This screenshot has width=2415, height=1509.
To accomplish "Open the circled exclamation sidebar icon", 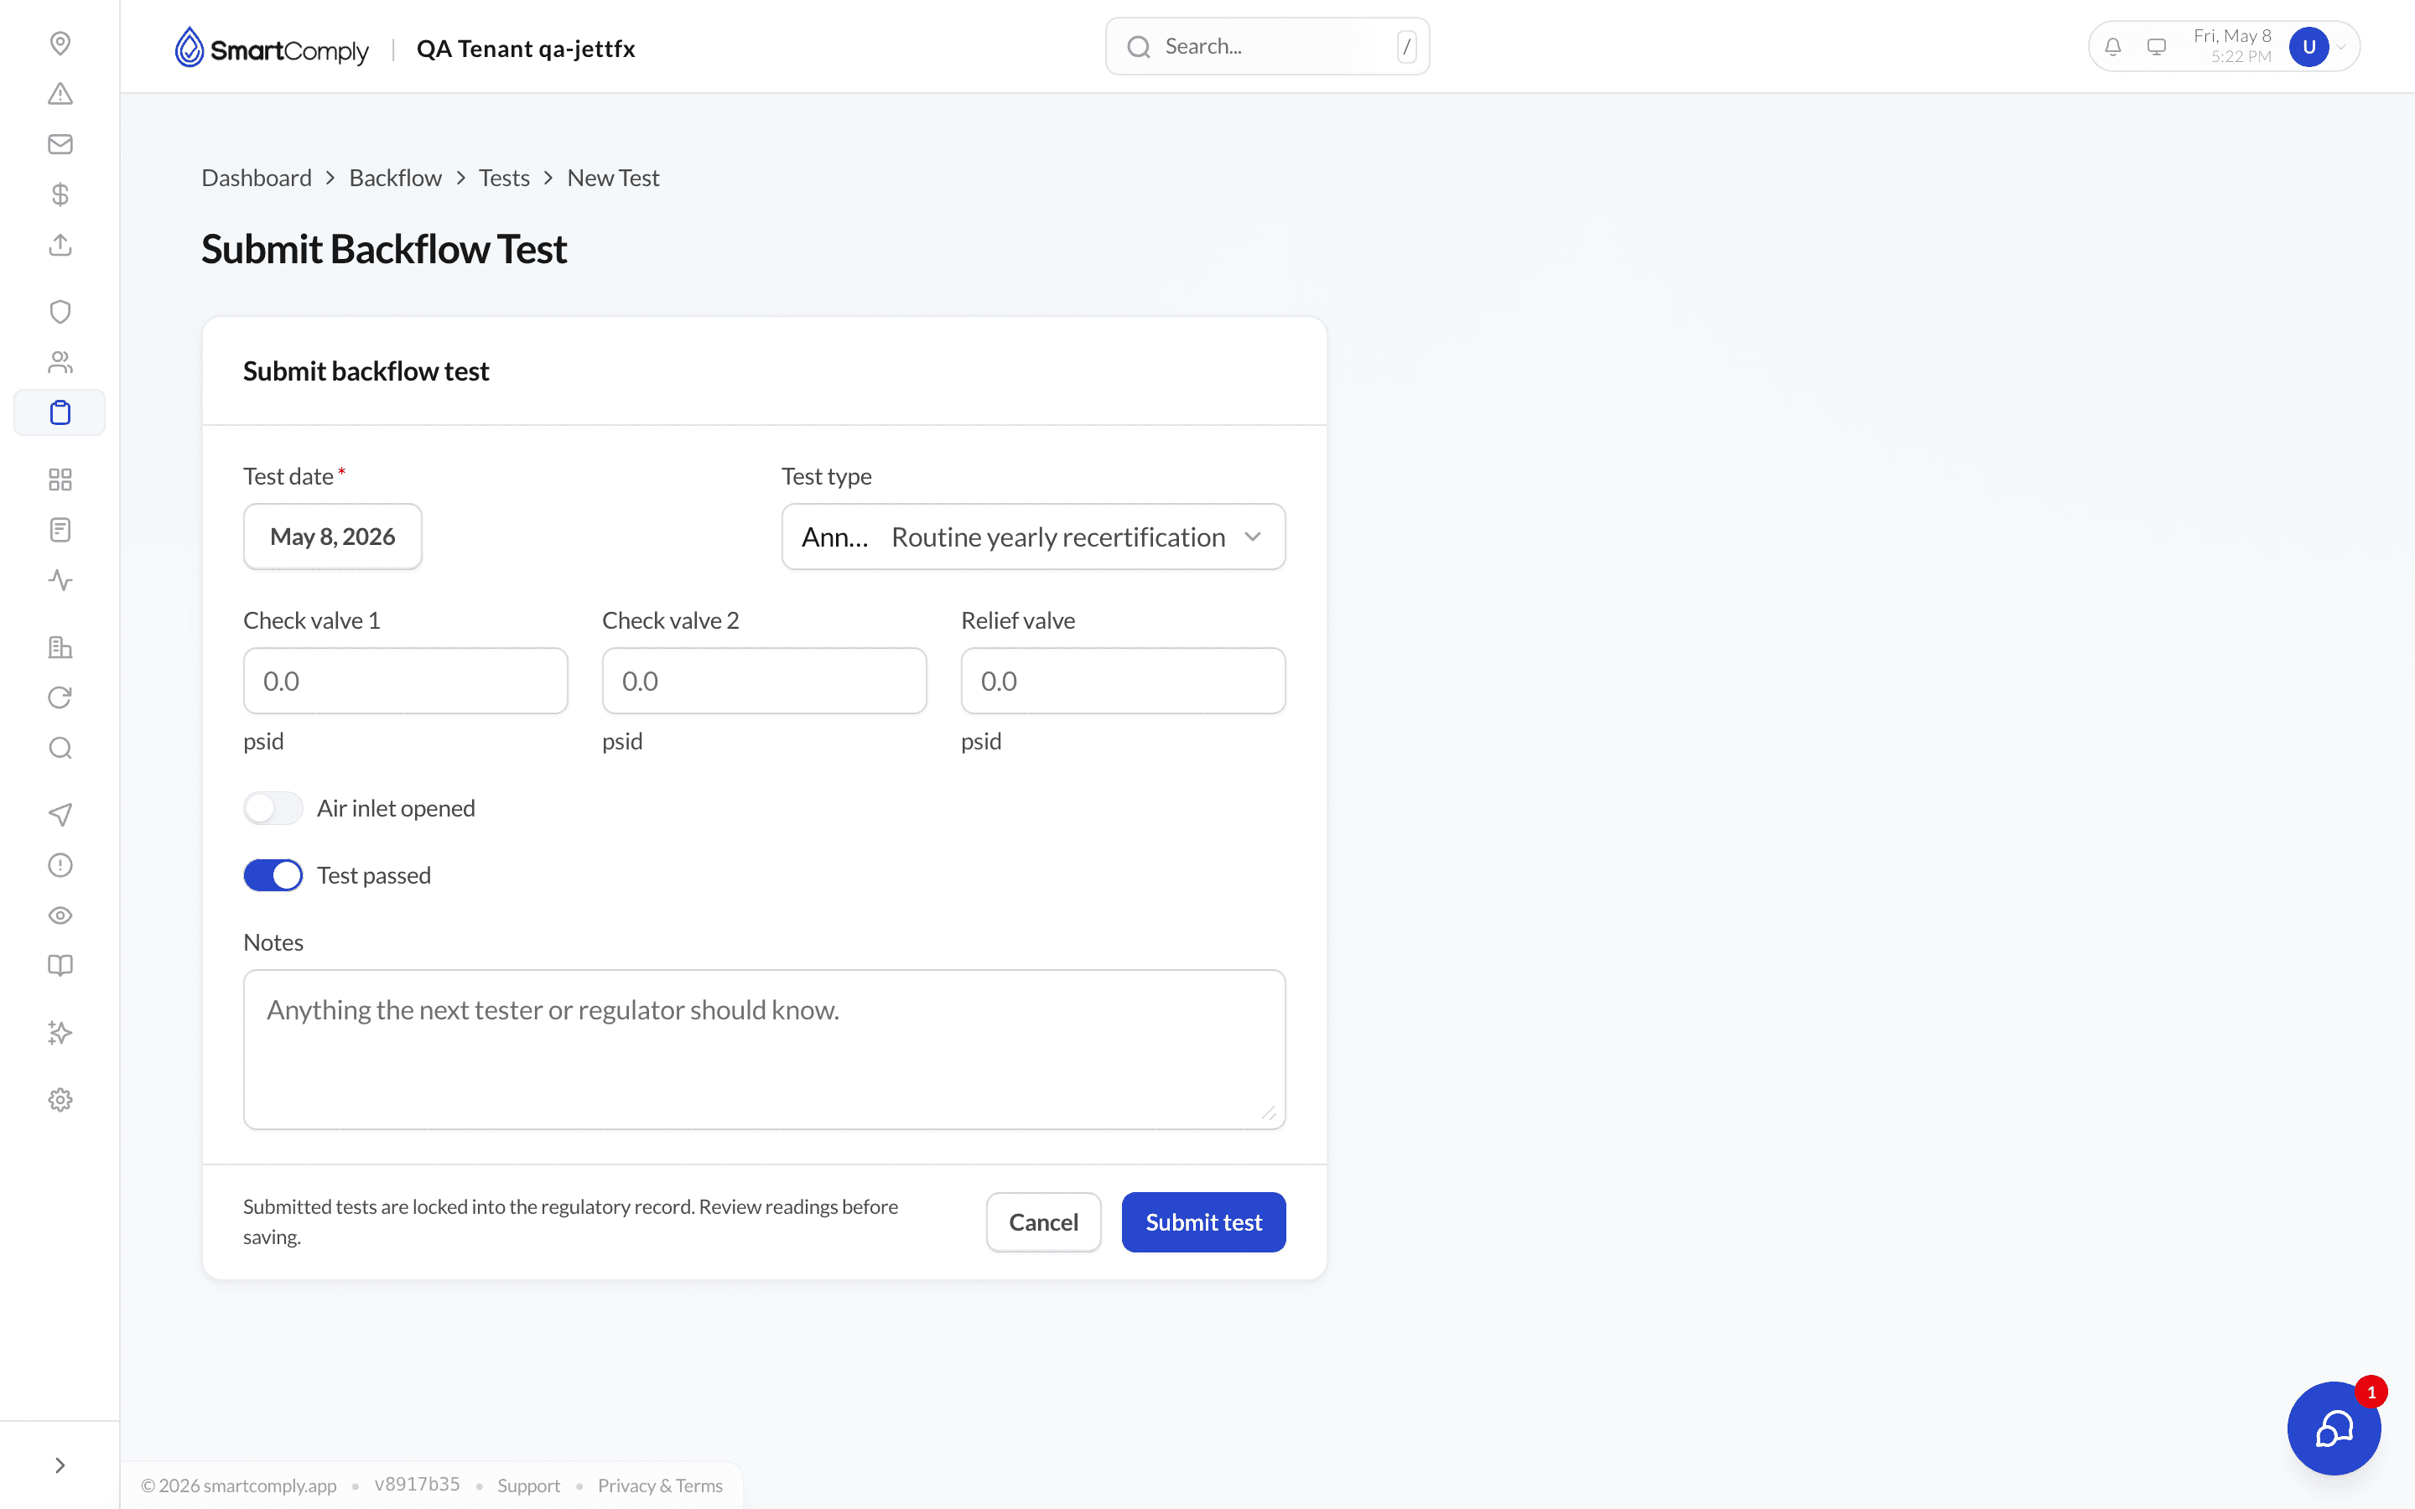I will 60,865.
